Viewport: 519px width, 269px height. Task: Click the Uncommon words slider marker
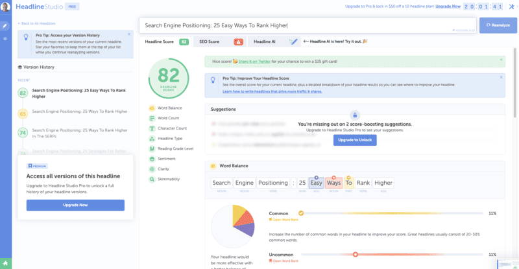tap(355, 255)
